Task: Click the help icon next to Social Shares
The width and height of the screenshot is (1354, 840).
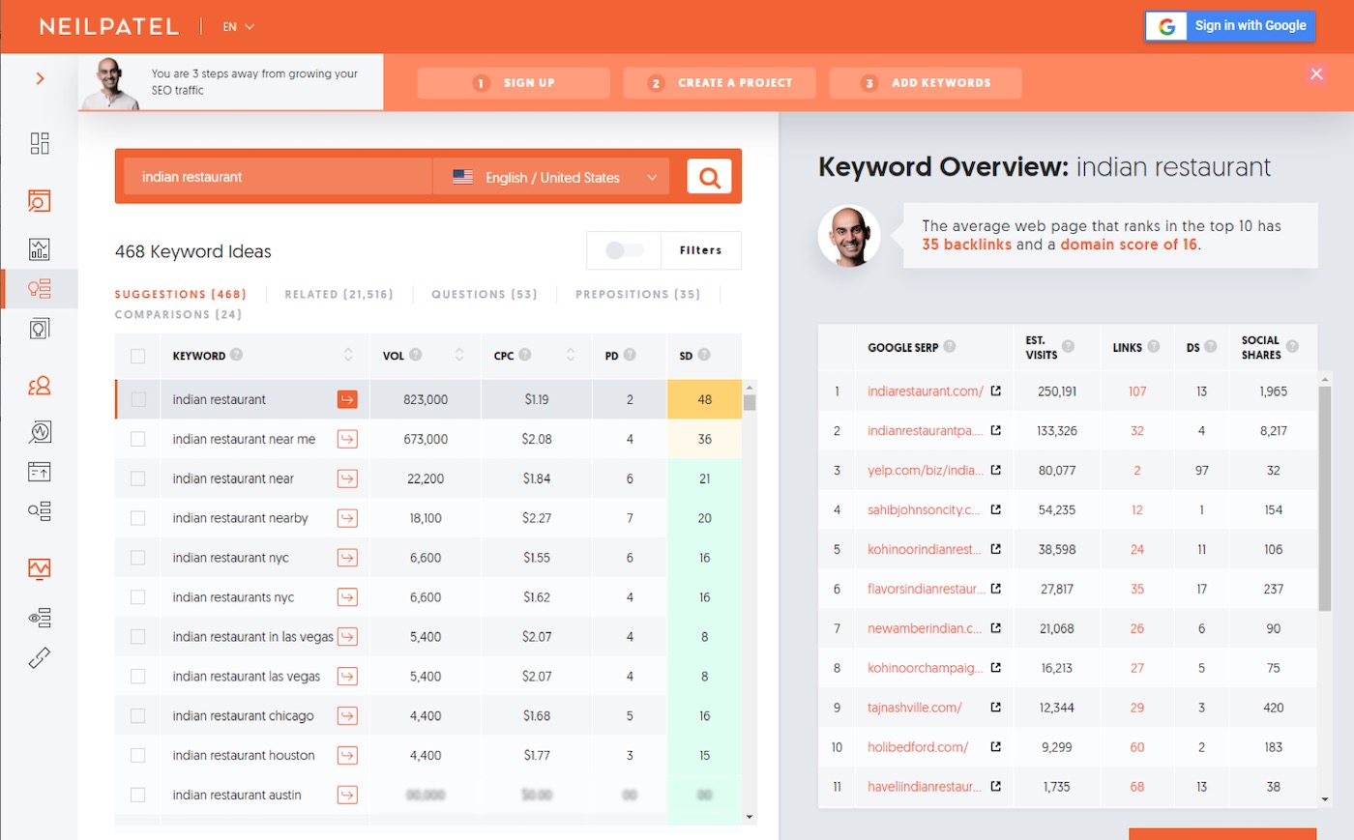Action: click(x=1292, y=346)
